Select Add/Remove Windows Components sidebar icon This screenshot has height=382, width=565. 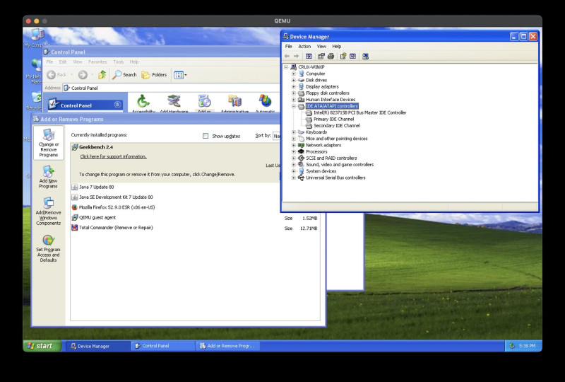(48, 212)
